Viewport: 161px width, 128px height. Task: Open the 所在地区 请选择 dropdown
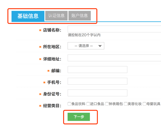tap(86, 46)
